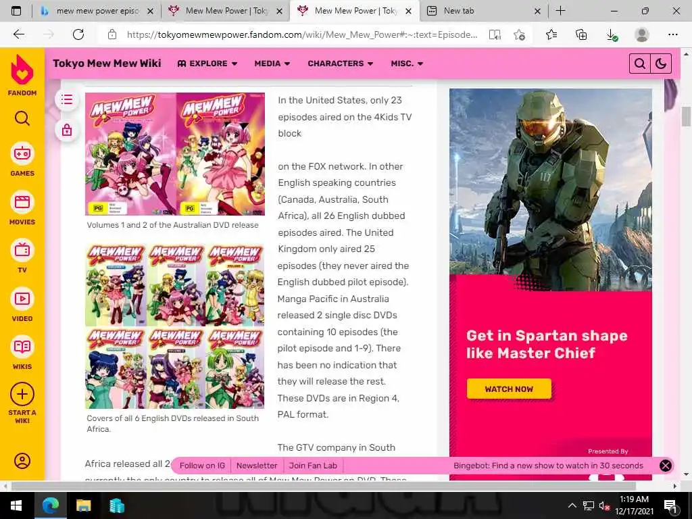
Task: Open tab actions menu icon
Action: click(16, 11)
